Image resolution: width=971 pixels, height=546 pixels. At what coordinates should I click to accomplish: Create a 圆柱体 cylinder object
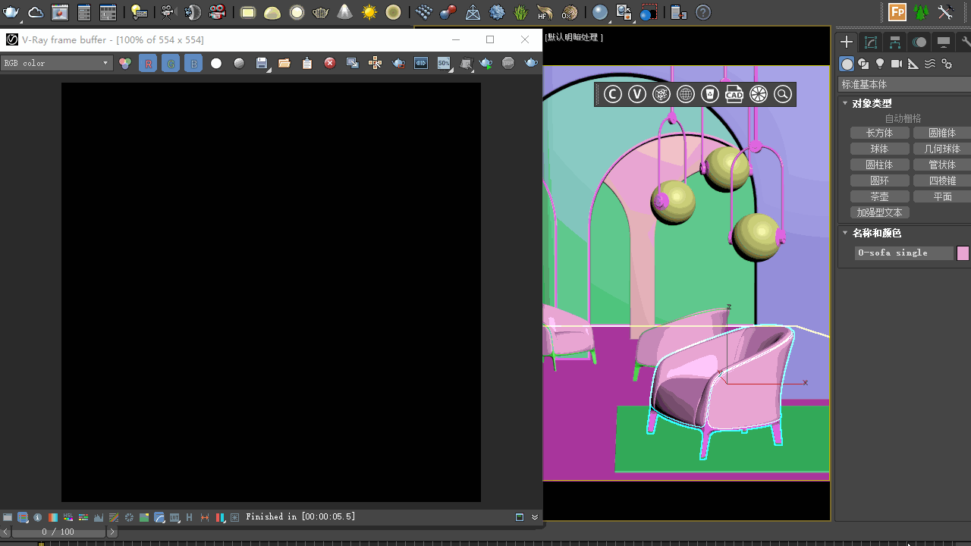tap(879, 165)
